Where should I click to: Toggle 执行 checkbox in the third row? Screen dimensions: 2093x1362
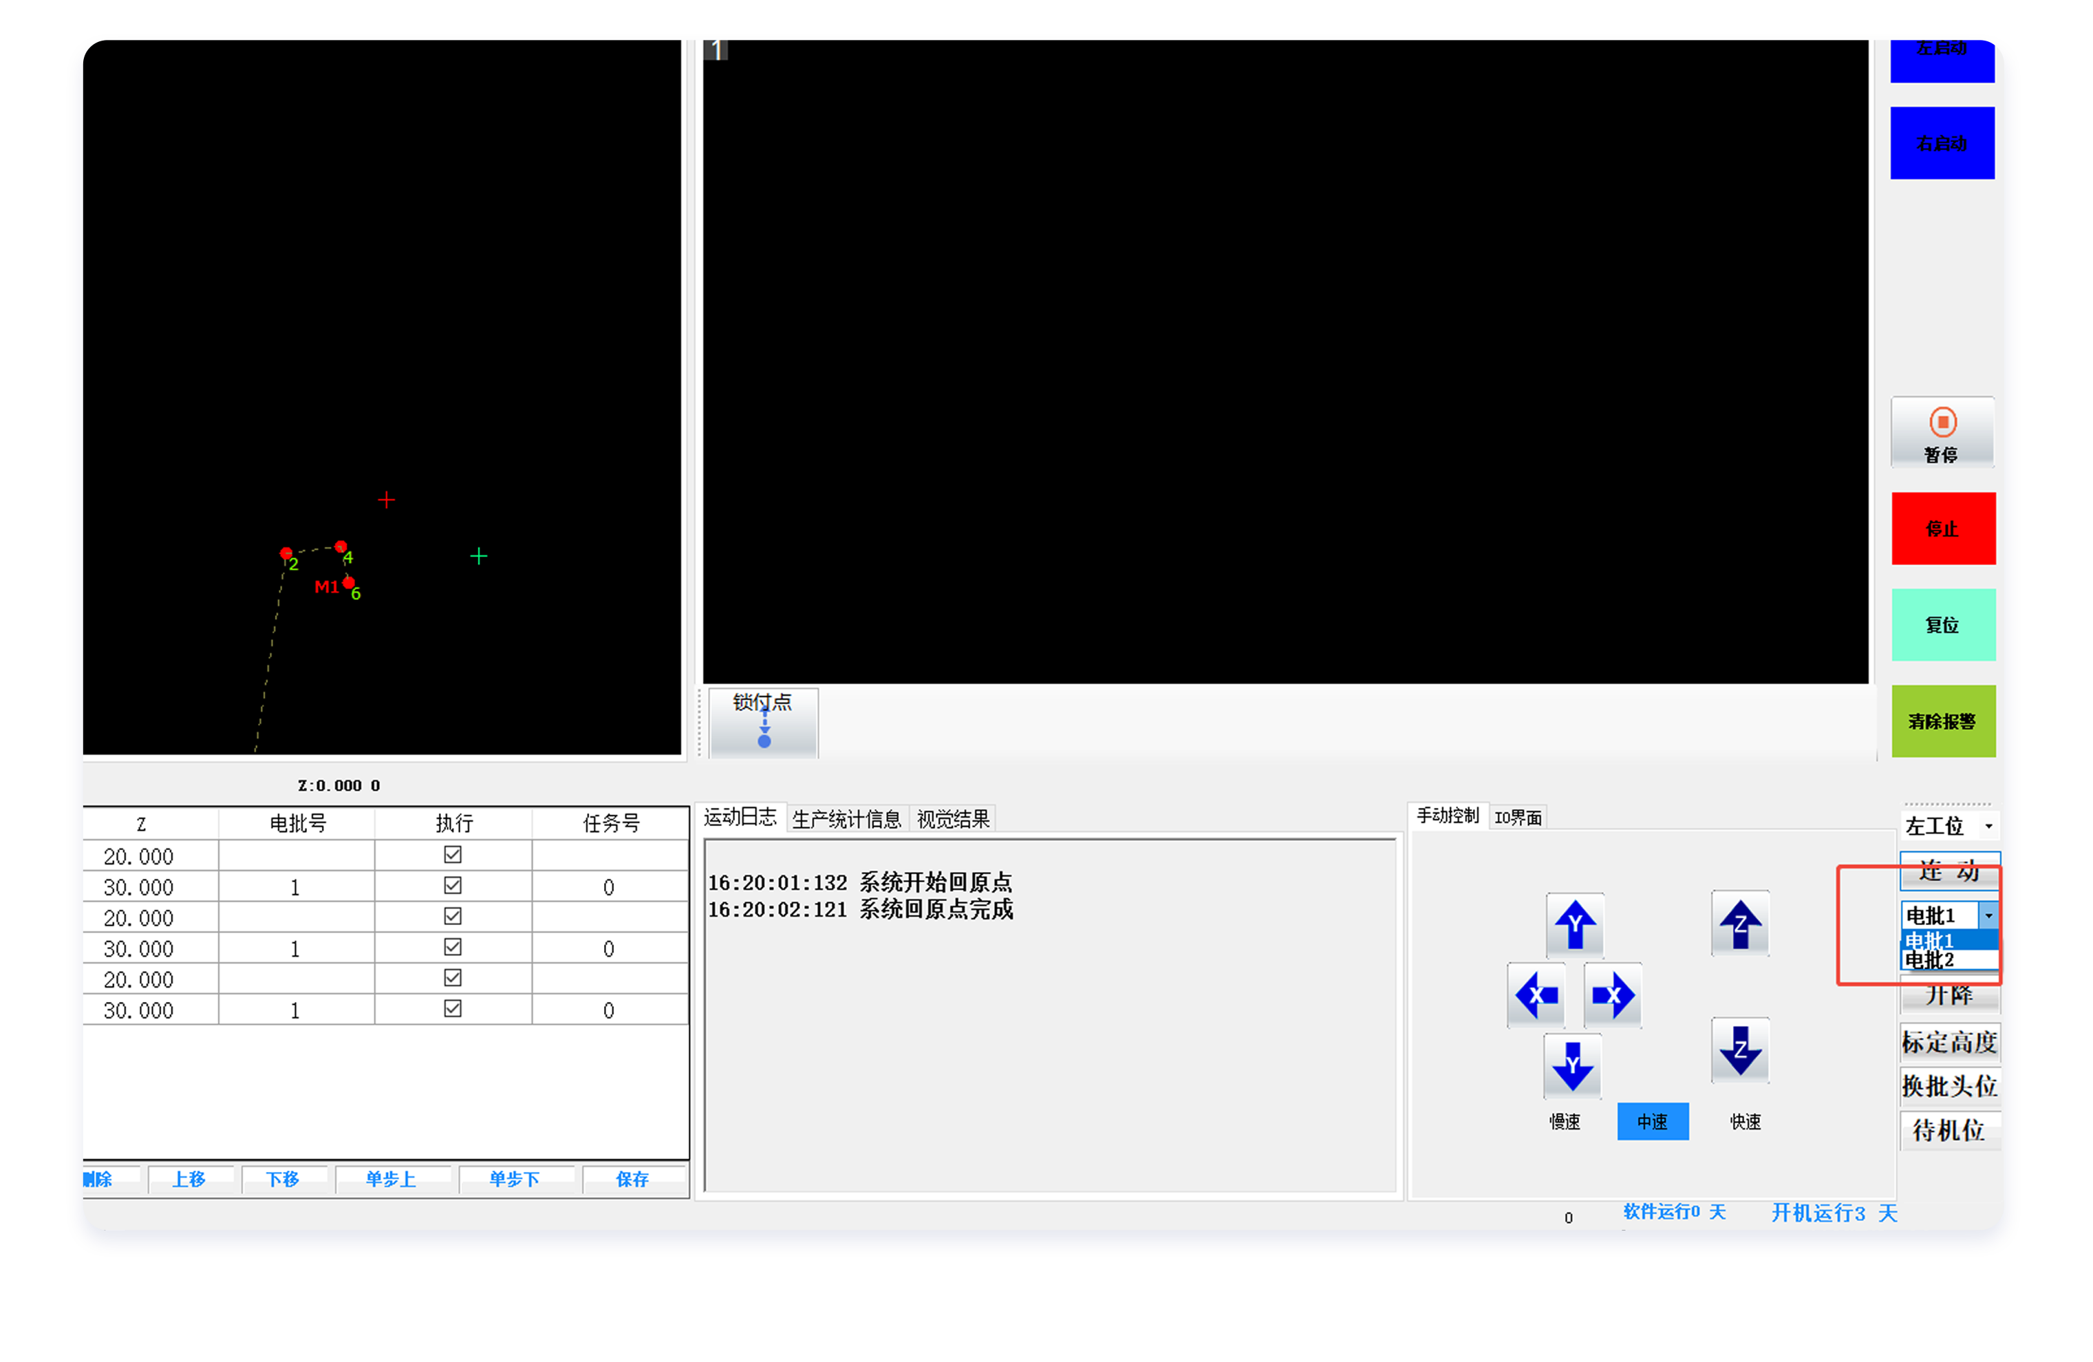(453, 916)
